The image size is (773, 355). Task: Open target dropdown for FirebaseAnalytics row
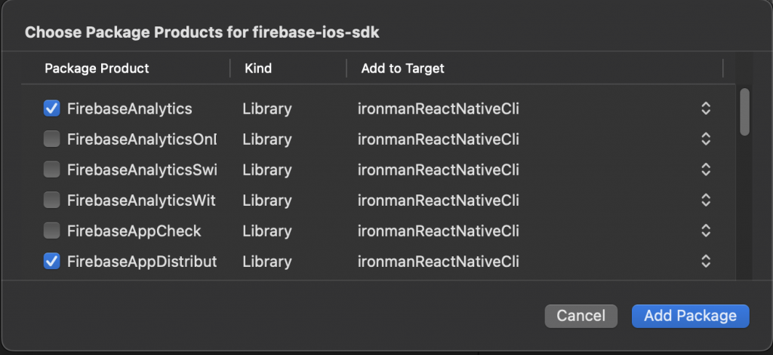705,109
